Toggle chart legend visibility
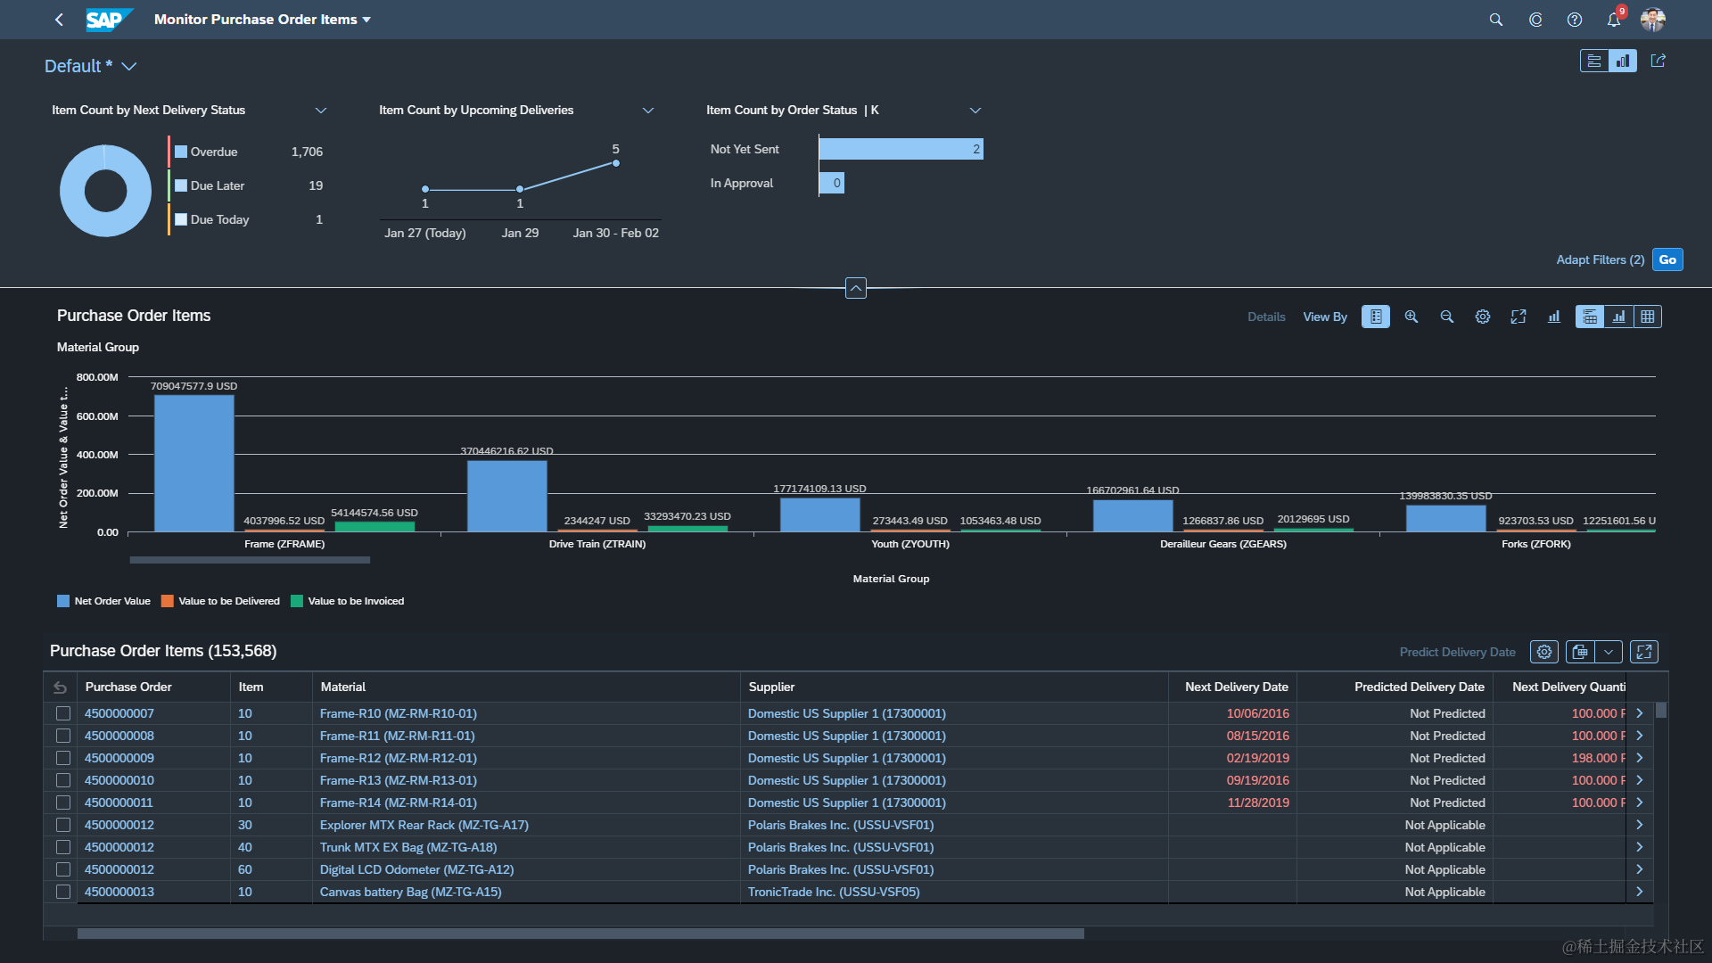 (1376, 317)
